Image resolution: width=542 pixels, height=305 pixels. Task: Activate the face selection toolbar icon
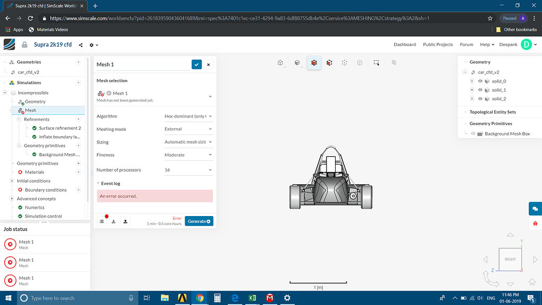point(329,62)
